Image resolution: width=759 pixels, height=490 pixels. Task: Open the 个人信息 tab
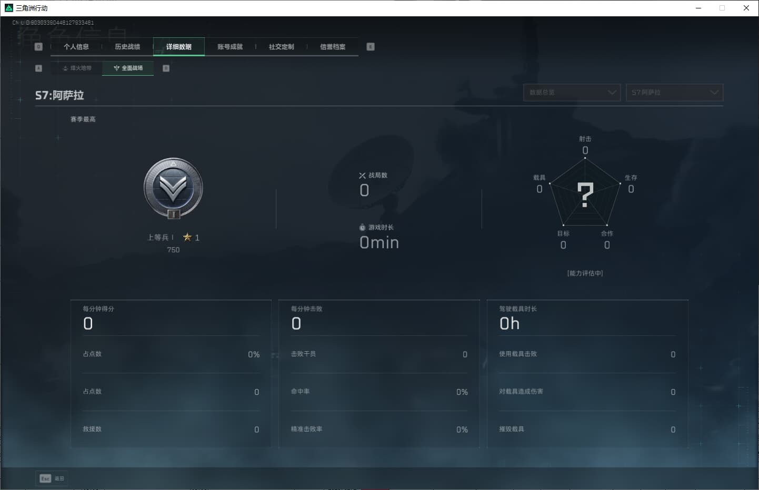(76, 47)
